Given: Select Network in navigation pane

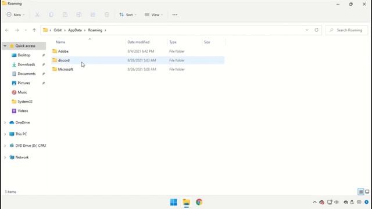Looking at the screenshot, I should 22,157.
